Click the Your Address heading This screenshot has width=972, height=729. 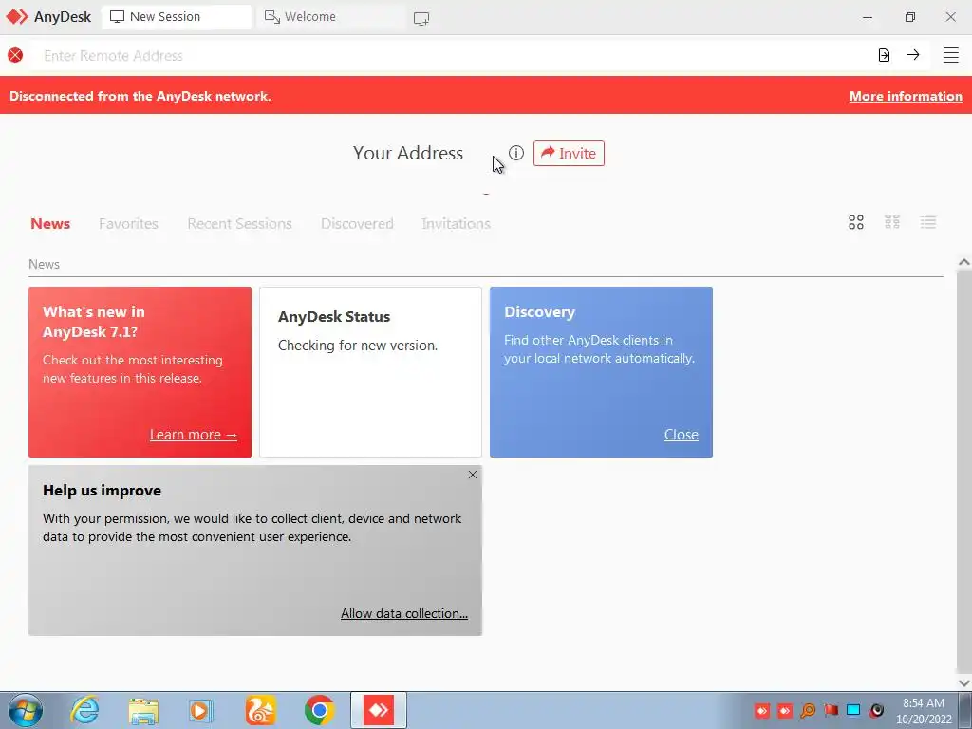coord(408,153)
